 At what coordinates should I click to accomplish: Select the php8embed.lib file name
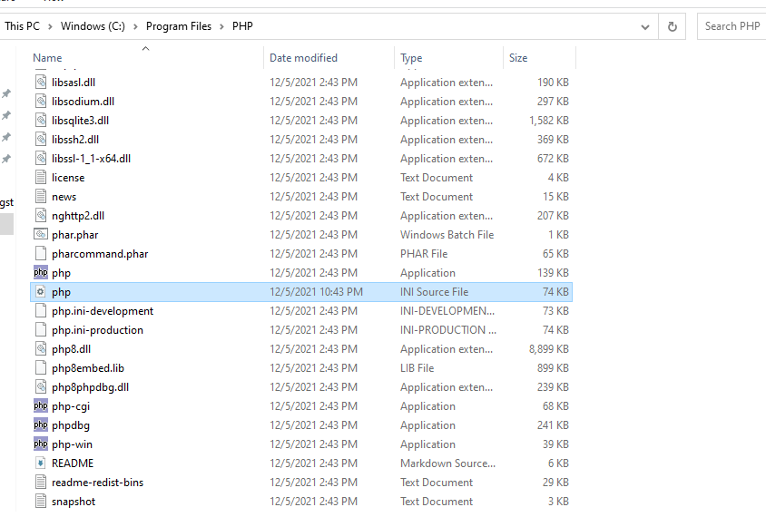(88, 367)
